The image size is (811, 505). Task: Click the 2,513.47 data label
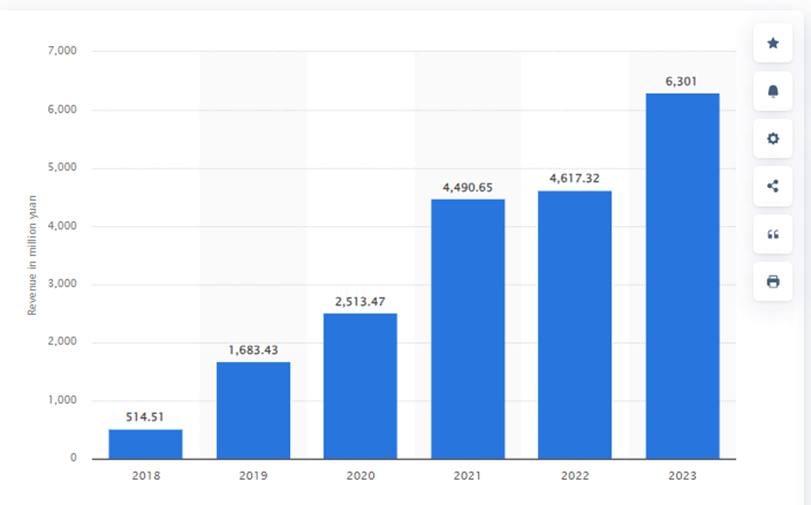360,302
